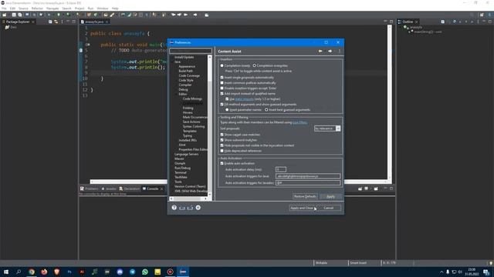Image resolution: width=494 pixels, height=277 pixels.
Task: Select Insert parameter names radio
Action: (x=227, y=110)
